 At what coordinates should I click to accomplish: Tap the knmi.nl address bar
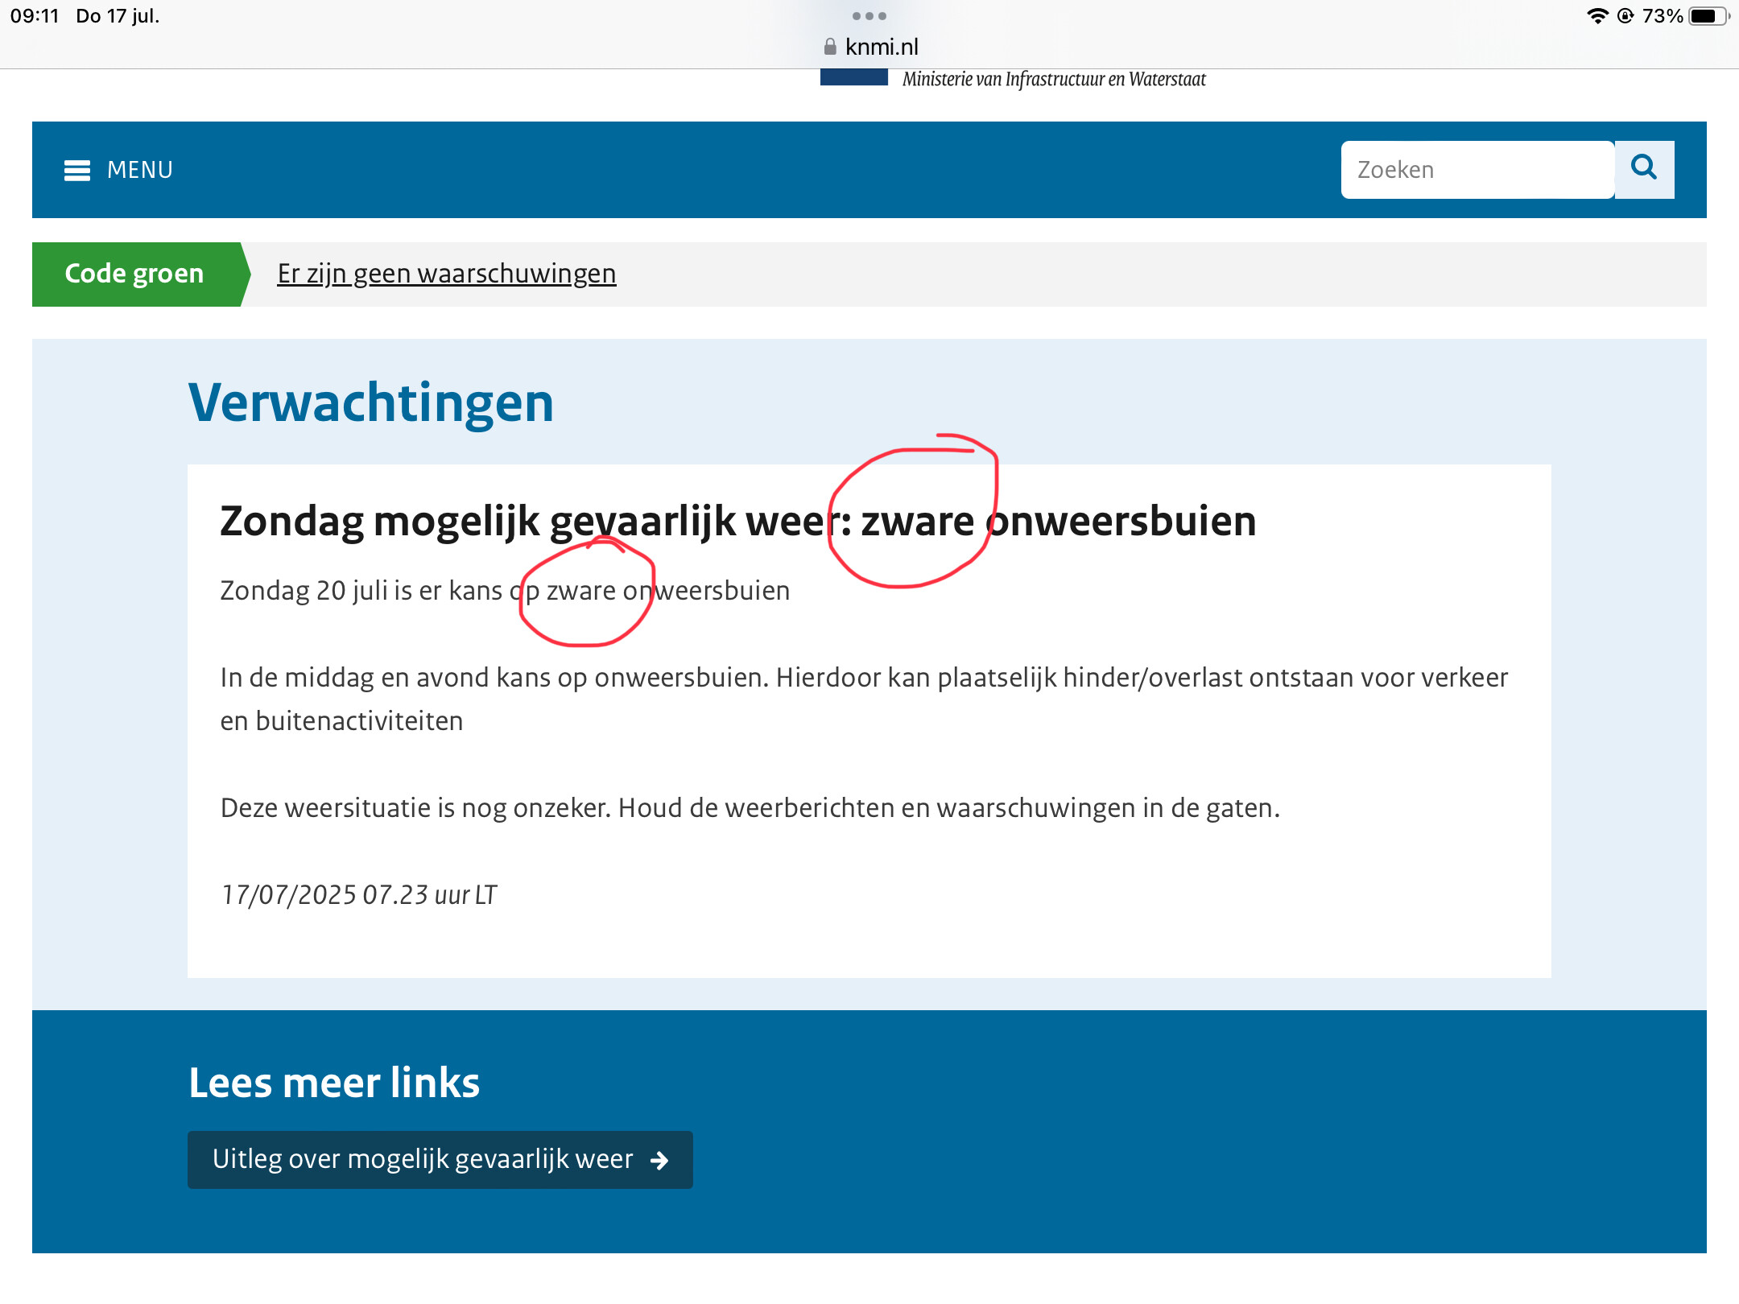881,47
